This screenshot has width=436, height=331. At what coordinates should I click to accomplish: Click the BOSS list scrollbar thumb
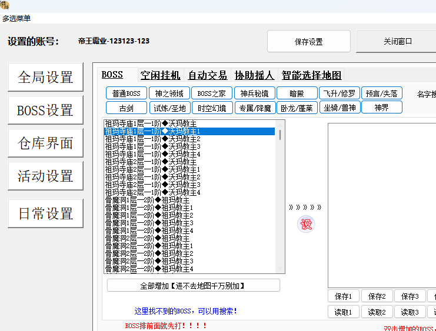pos(280,135)
